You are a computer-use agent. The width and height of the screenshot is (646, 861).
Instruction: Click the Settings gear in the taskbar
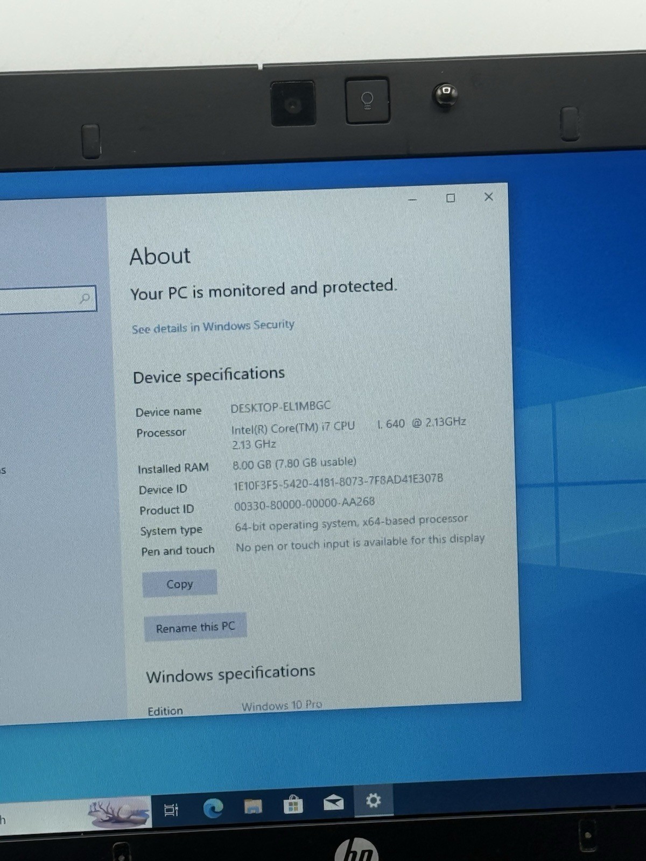[373, 801]
